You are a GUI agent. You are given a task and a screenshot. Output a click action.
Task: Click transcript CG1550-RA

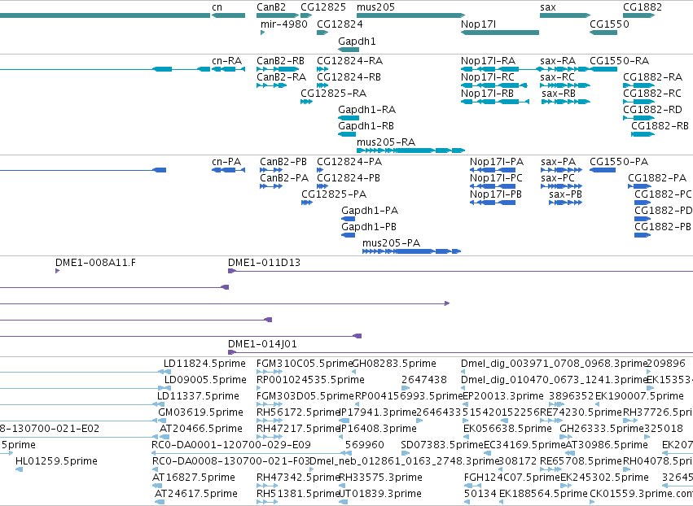[619, 60]
